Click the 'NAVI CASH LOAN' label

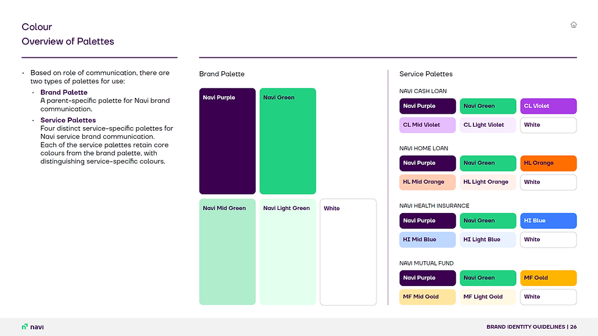pyautogui.click(x=423, y=91)
